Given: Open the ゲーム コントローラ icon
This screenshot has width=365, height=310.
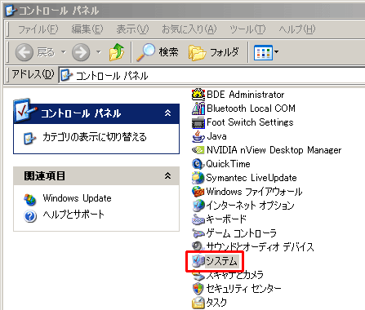Looking at the screenshot, I should [198, 233].
